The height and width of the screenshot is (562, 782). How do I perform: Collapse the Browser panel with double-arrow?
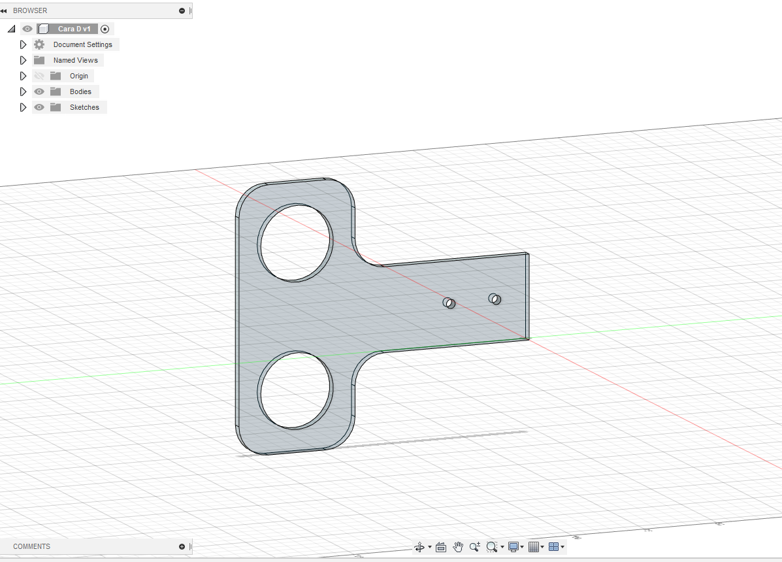coord(4,10)
